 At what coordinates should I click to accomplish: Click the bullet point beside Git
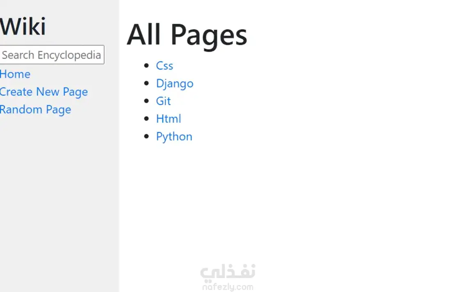click(147, 101)
